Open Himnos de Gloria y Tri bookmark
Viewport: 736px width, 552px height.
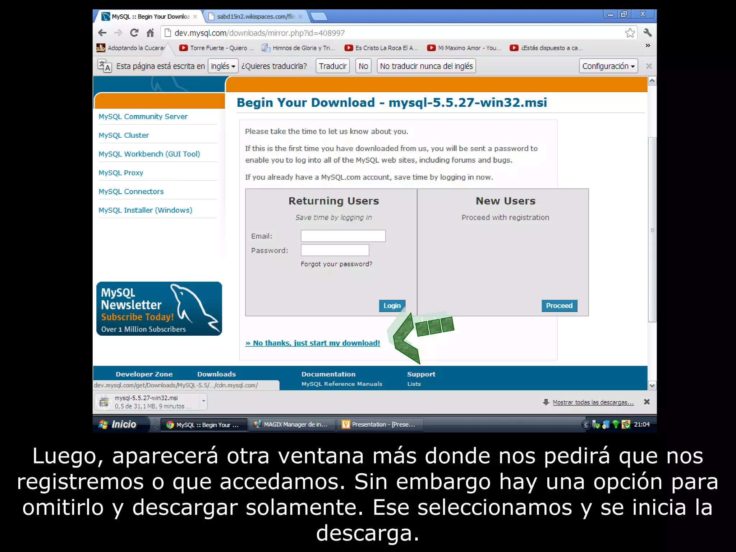point(298,48)
